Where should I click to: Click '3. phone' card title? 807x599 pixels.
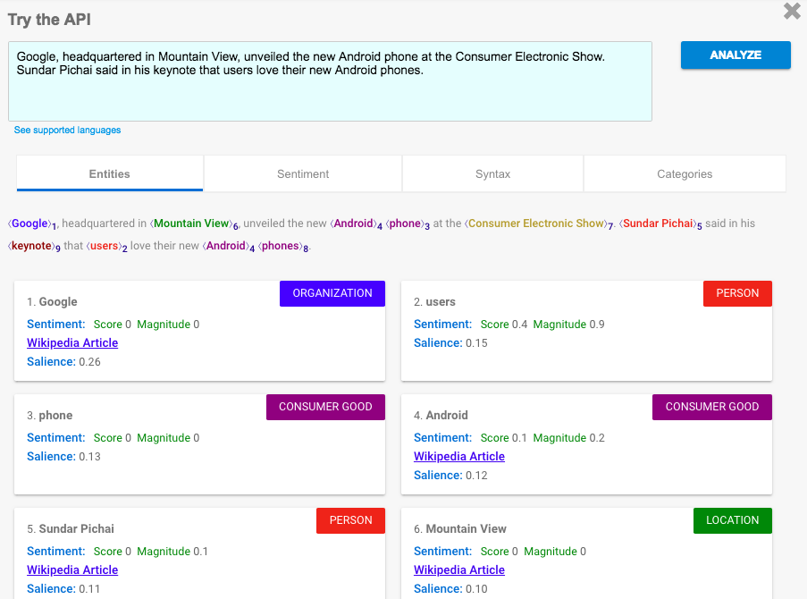(49, 415)
